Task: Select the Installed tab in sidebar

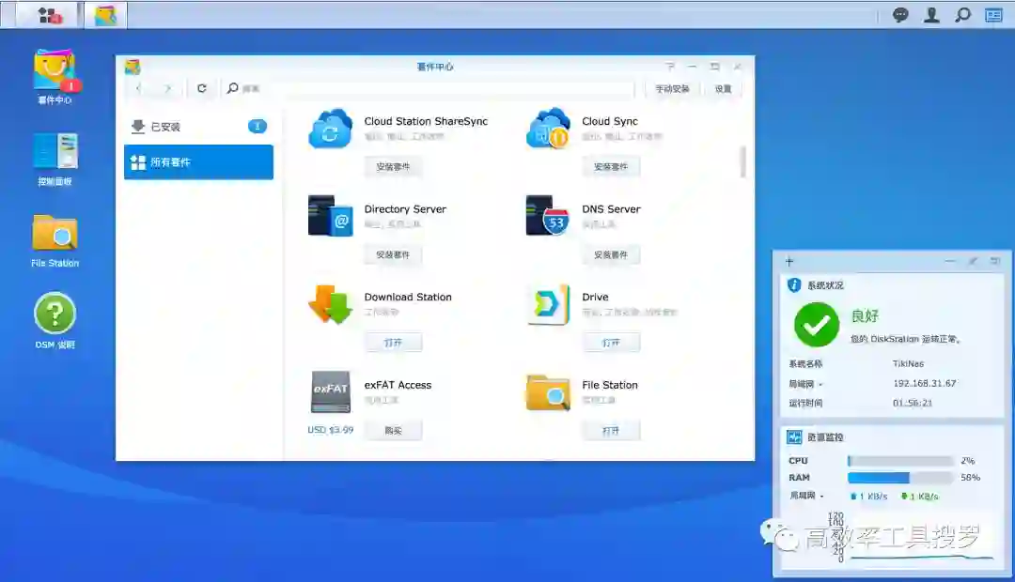Action: pos(198,127)
